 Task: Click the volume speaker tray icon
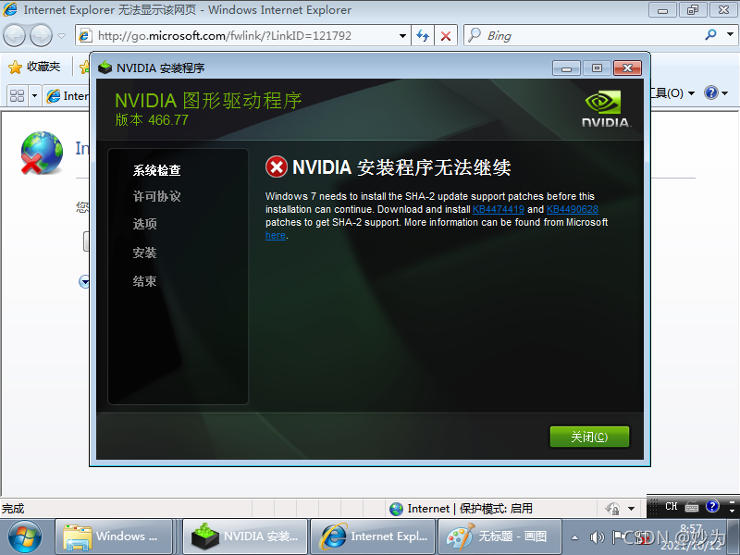(597, 537)
